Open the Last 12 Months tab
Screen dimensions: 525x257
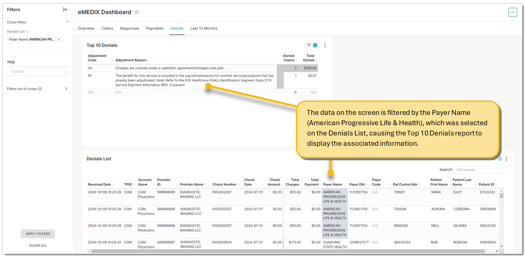pyautogui.click(x=204, y=28)
